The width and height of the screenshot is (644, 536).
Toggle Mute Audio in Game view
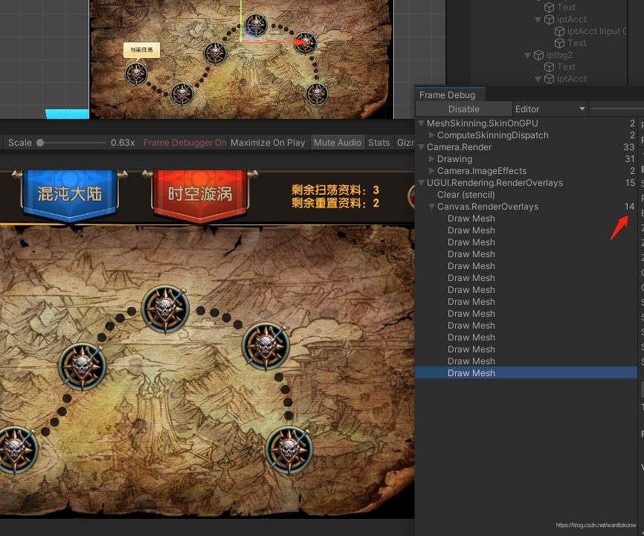[x=338, y=143]
